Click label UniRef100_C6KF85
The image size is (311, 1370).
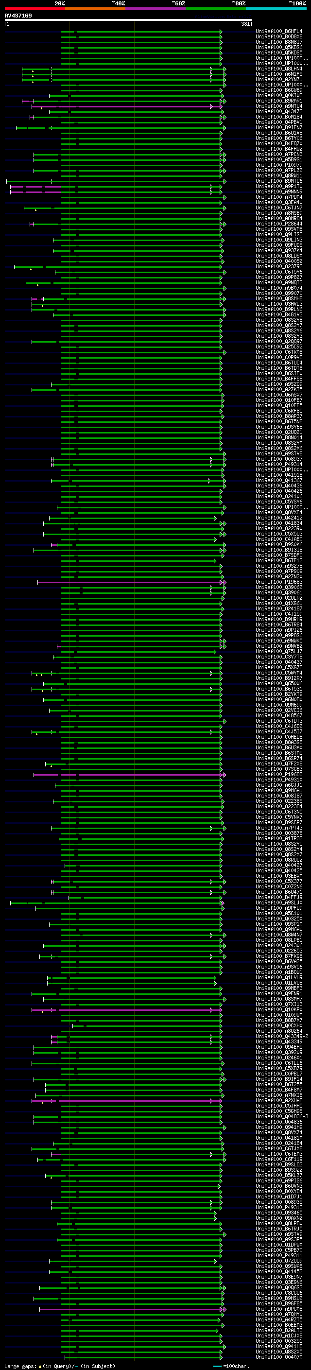click(x=279, y=411)
